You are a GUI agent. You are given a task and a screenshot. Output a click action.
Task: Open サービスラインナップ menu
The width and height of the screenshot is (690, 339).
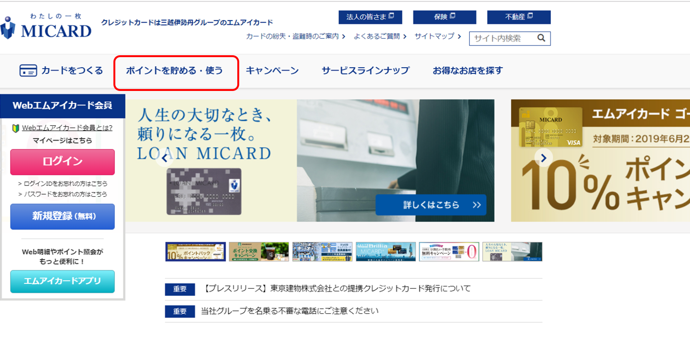tap(365, 71)
